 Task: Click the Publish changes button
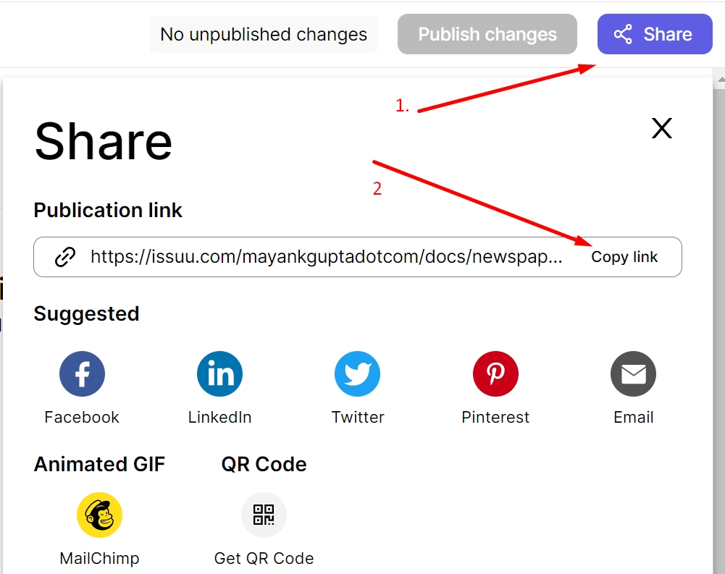pyautogui.click(x=487, y=33)
